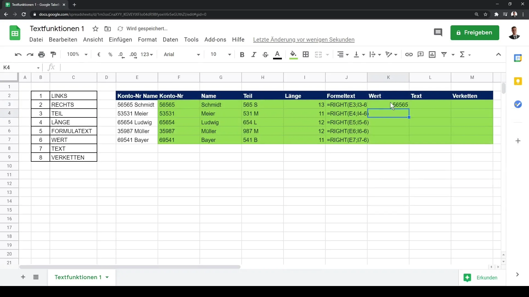Toggle strikethrough formatting
Screen dimensions: 529x297
point(265,54)
